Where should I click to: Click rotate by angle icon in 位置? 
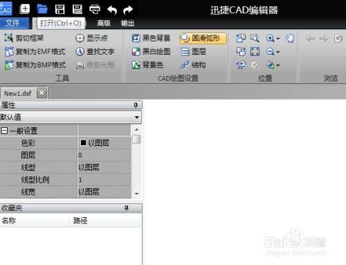(241, 65)
